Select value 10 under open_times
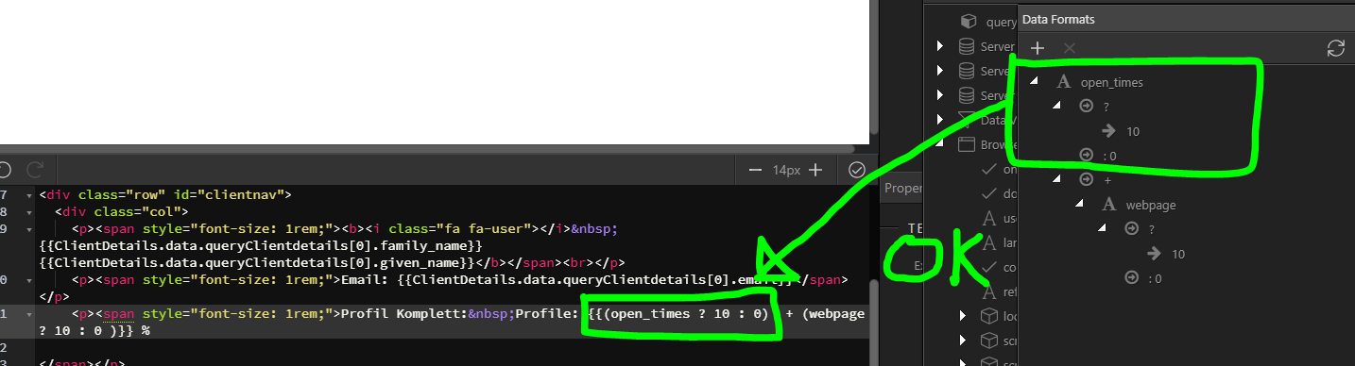The width and height of the screenshot is (1355, 366). 1133,131
